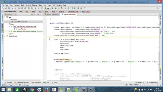Open the SDK Manager icon

coord(78,8)
